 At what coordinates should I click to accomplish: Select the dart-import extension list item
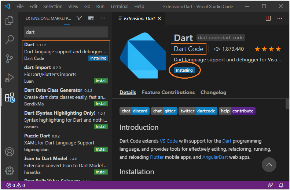click(66, 75)
